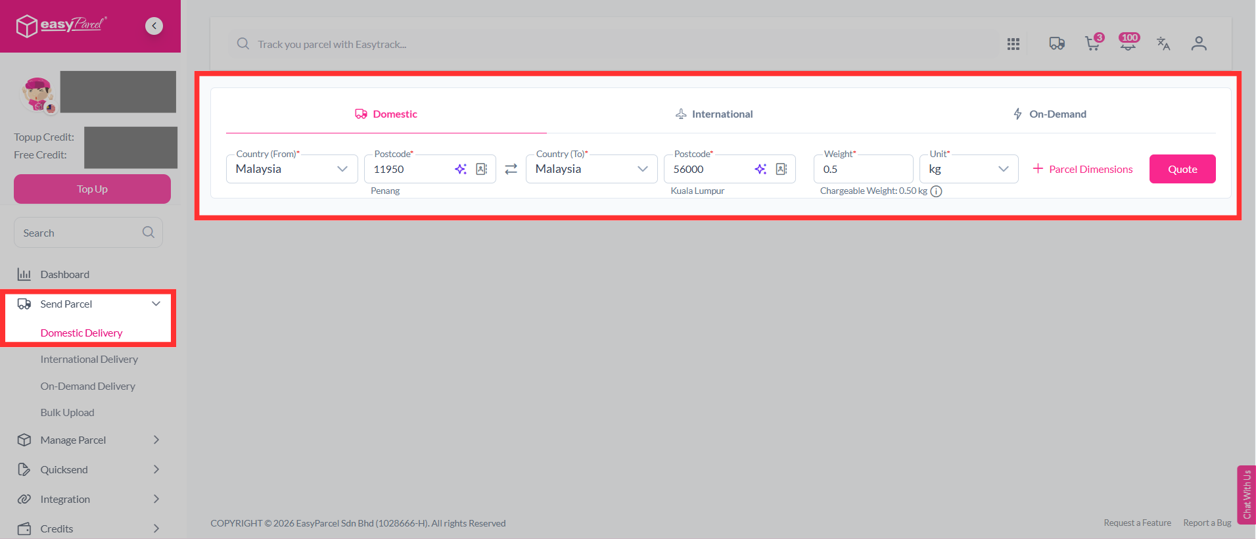Open the Integration menu item

[65, 499]
